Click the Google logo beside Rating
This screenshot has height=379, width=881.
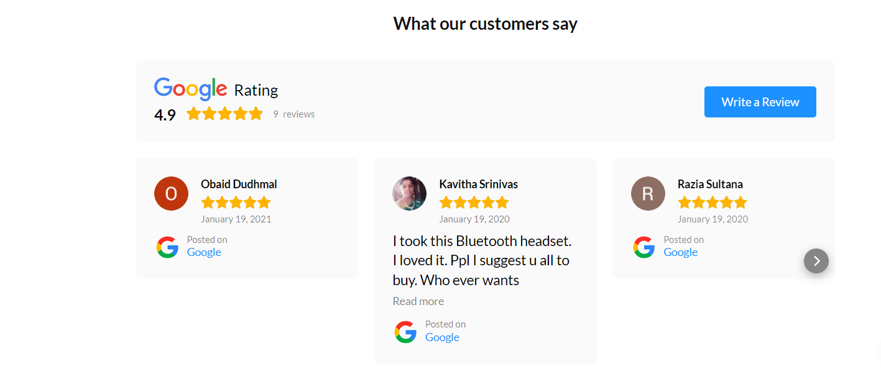click(x=190, y=89)
